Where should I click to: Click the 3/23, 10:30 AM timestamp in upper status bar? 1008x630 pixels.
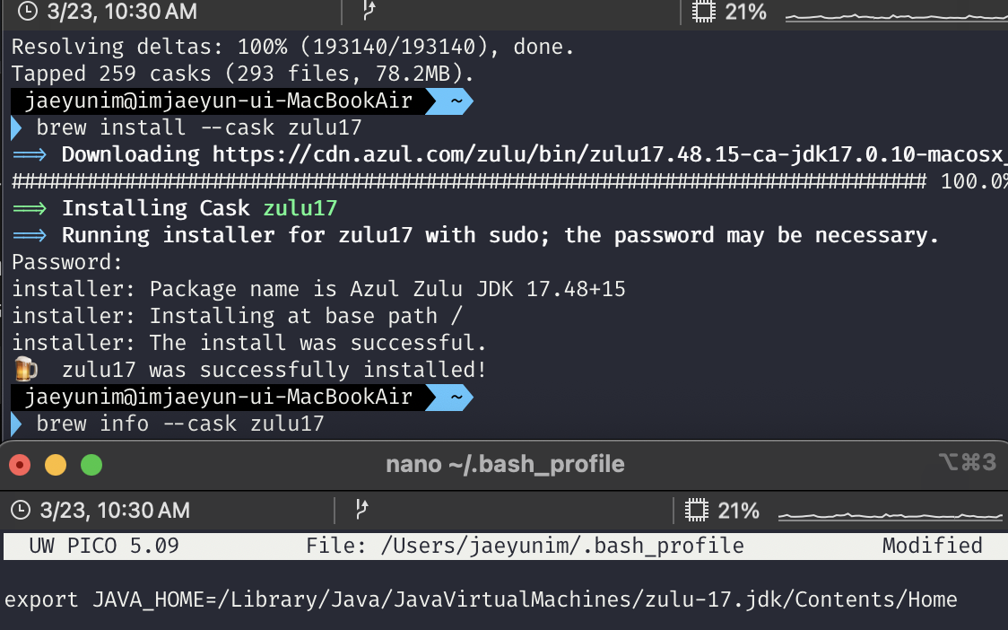point(122,12)
